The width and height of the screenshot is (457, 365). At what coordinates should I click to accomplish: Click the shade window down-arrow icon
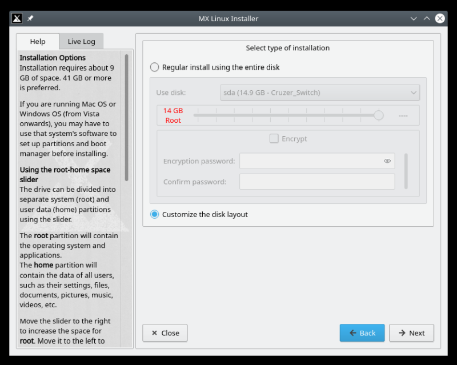[x=414, y=18]
